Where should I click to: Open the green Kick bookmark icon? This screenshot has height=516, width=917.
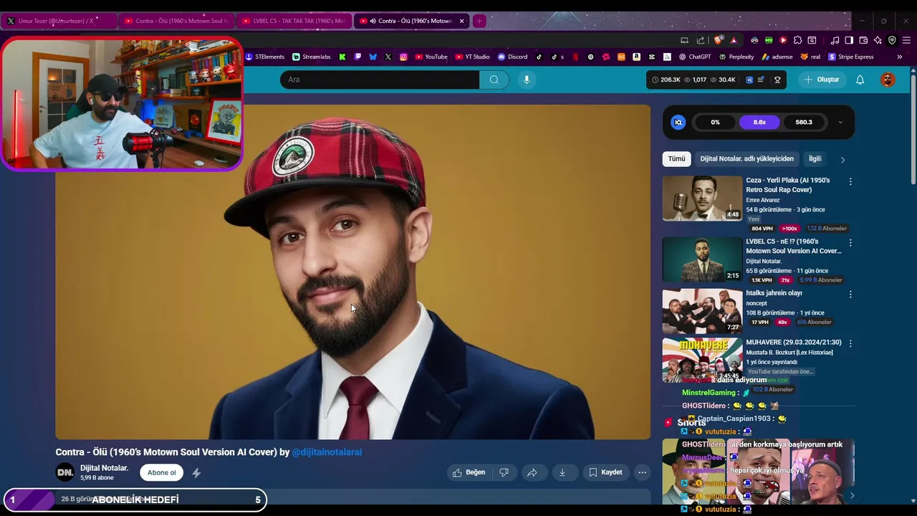click(342, 57)
